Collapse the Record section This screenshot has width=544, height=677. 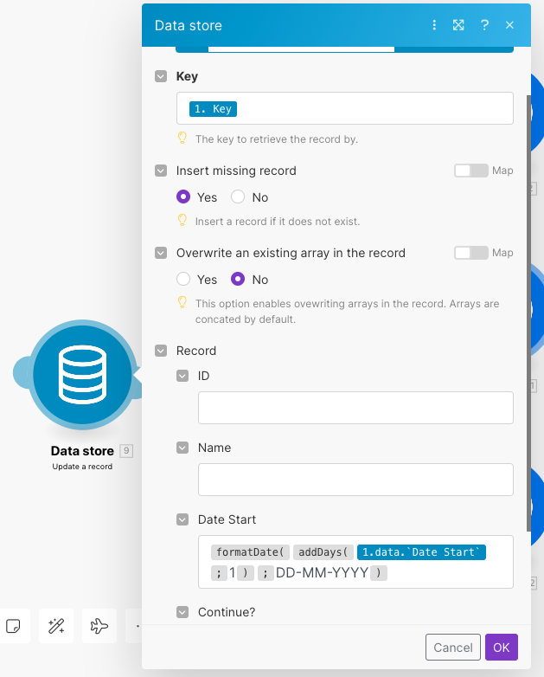[x=161, y=351]
